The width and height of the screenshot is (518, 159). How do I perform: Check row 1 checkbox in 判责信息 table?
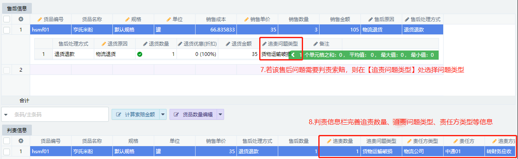pyautogui.click(x=7, y=152)
